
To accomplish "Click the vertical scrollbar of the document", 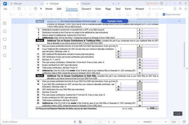I will click(184, 55).
